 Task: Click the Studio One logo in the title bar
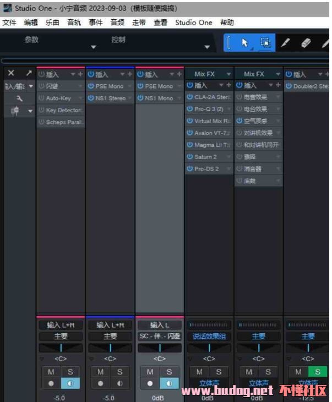[x=8, y=8]
